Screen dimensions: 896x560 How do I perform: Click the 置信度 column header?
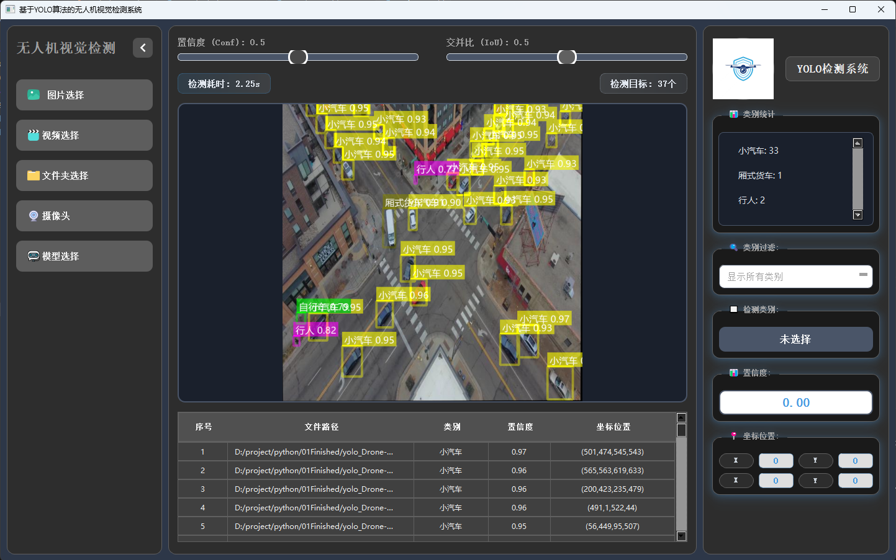pyautogui.click(x=520, y=427)
